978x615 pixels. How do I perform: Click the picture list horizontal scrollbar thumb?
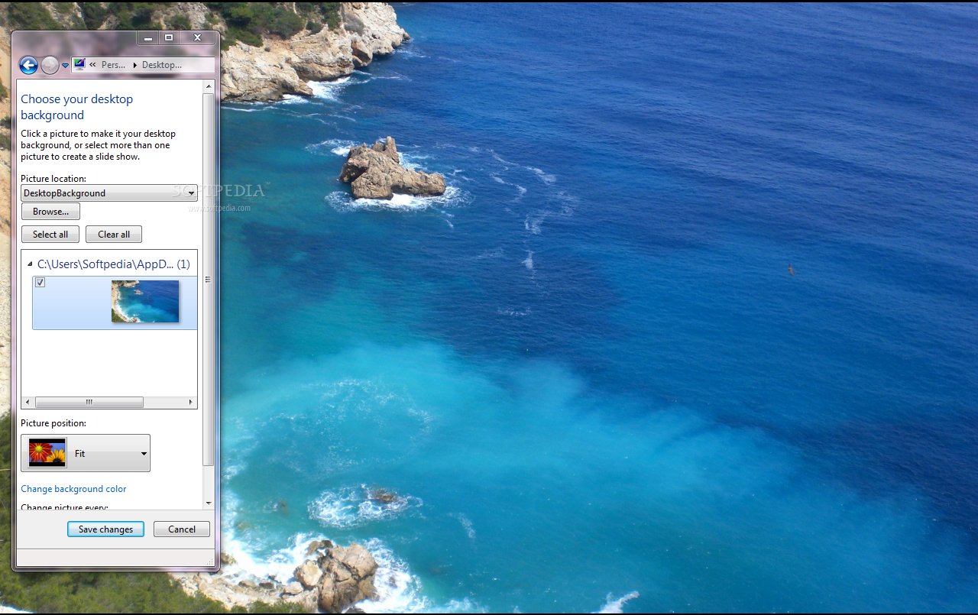pyautogui.click(x=89, y=402)
